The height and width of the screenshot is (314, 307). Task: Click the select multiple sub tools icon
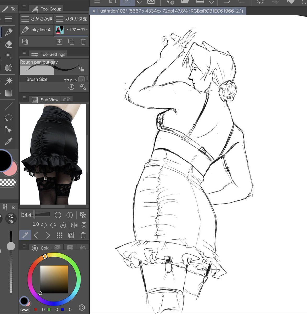25,41
